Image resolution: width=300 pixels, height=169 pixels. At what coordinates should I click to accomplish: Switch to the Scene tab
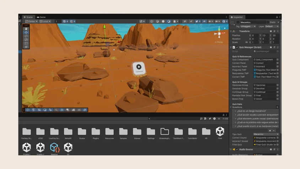click(x=28, y=17)
